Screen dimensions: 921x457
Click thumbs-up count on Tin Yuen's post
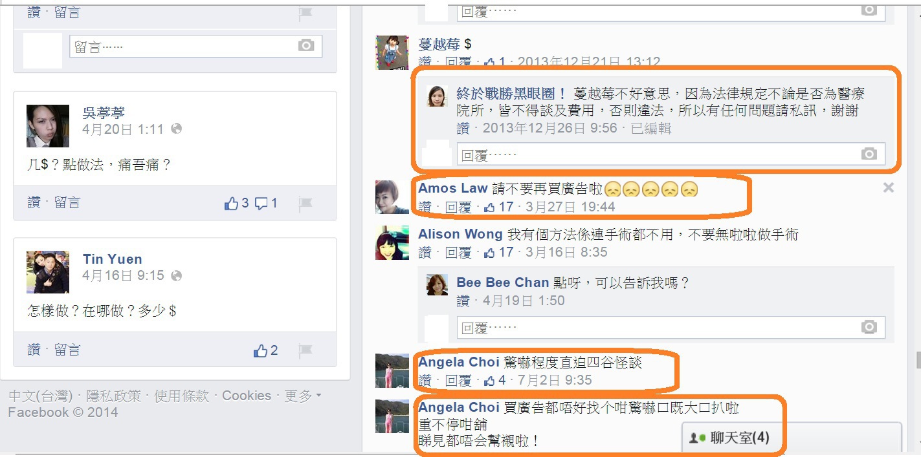(x=265, y=350)
